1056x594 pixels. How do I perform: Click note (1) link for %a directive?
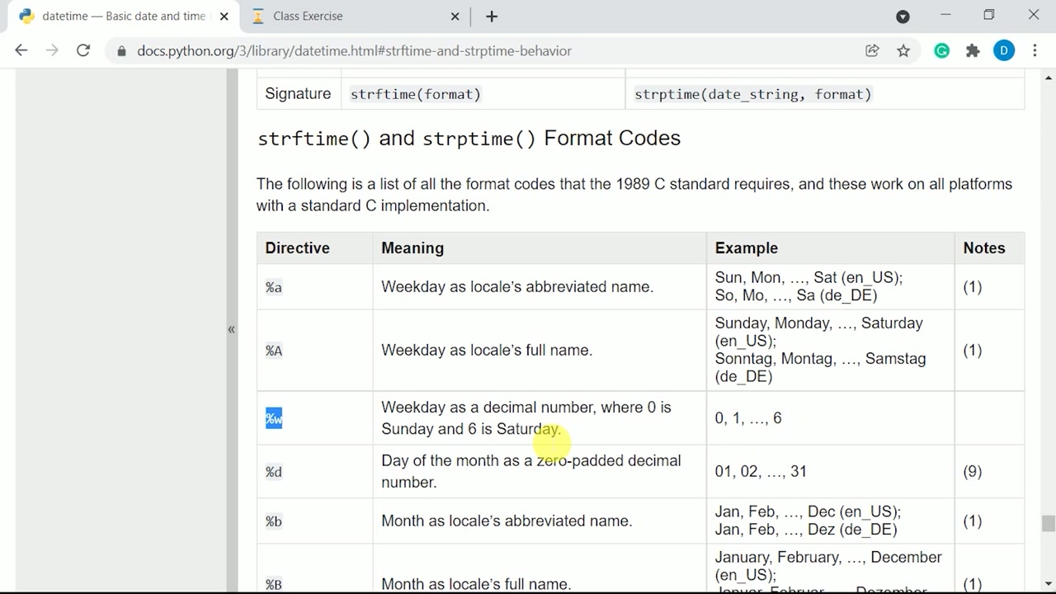[x=972, y=287]
